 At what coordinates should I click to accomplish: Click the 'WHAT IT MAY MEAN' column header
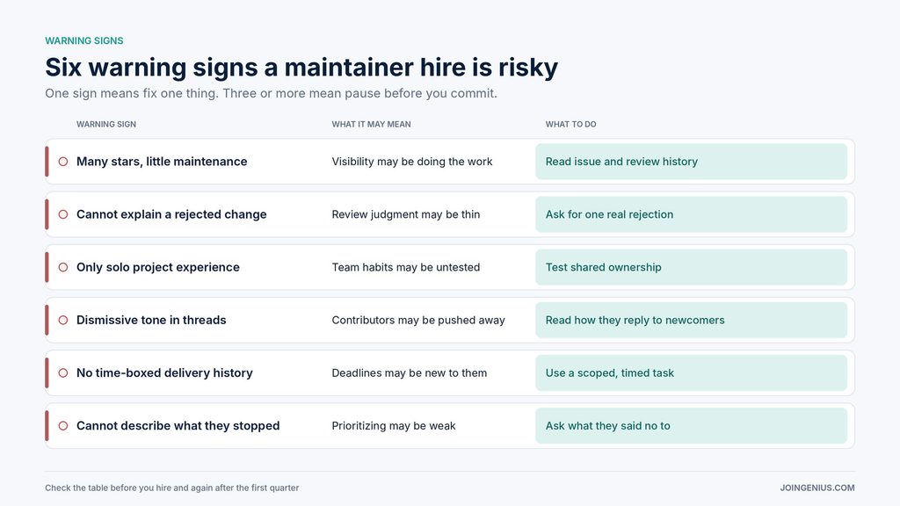tap(372, 124)
